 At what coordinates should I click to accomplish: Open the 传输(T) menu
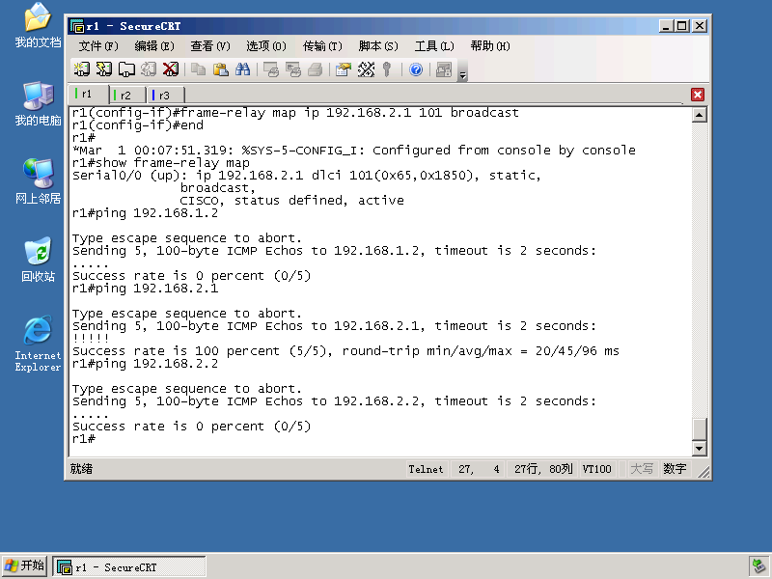point(322,46)
